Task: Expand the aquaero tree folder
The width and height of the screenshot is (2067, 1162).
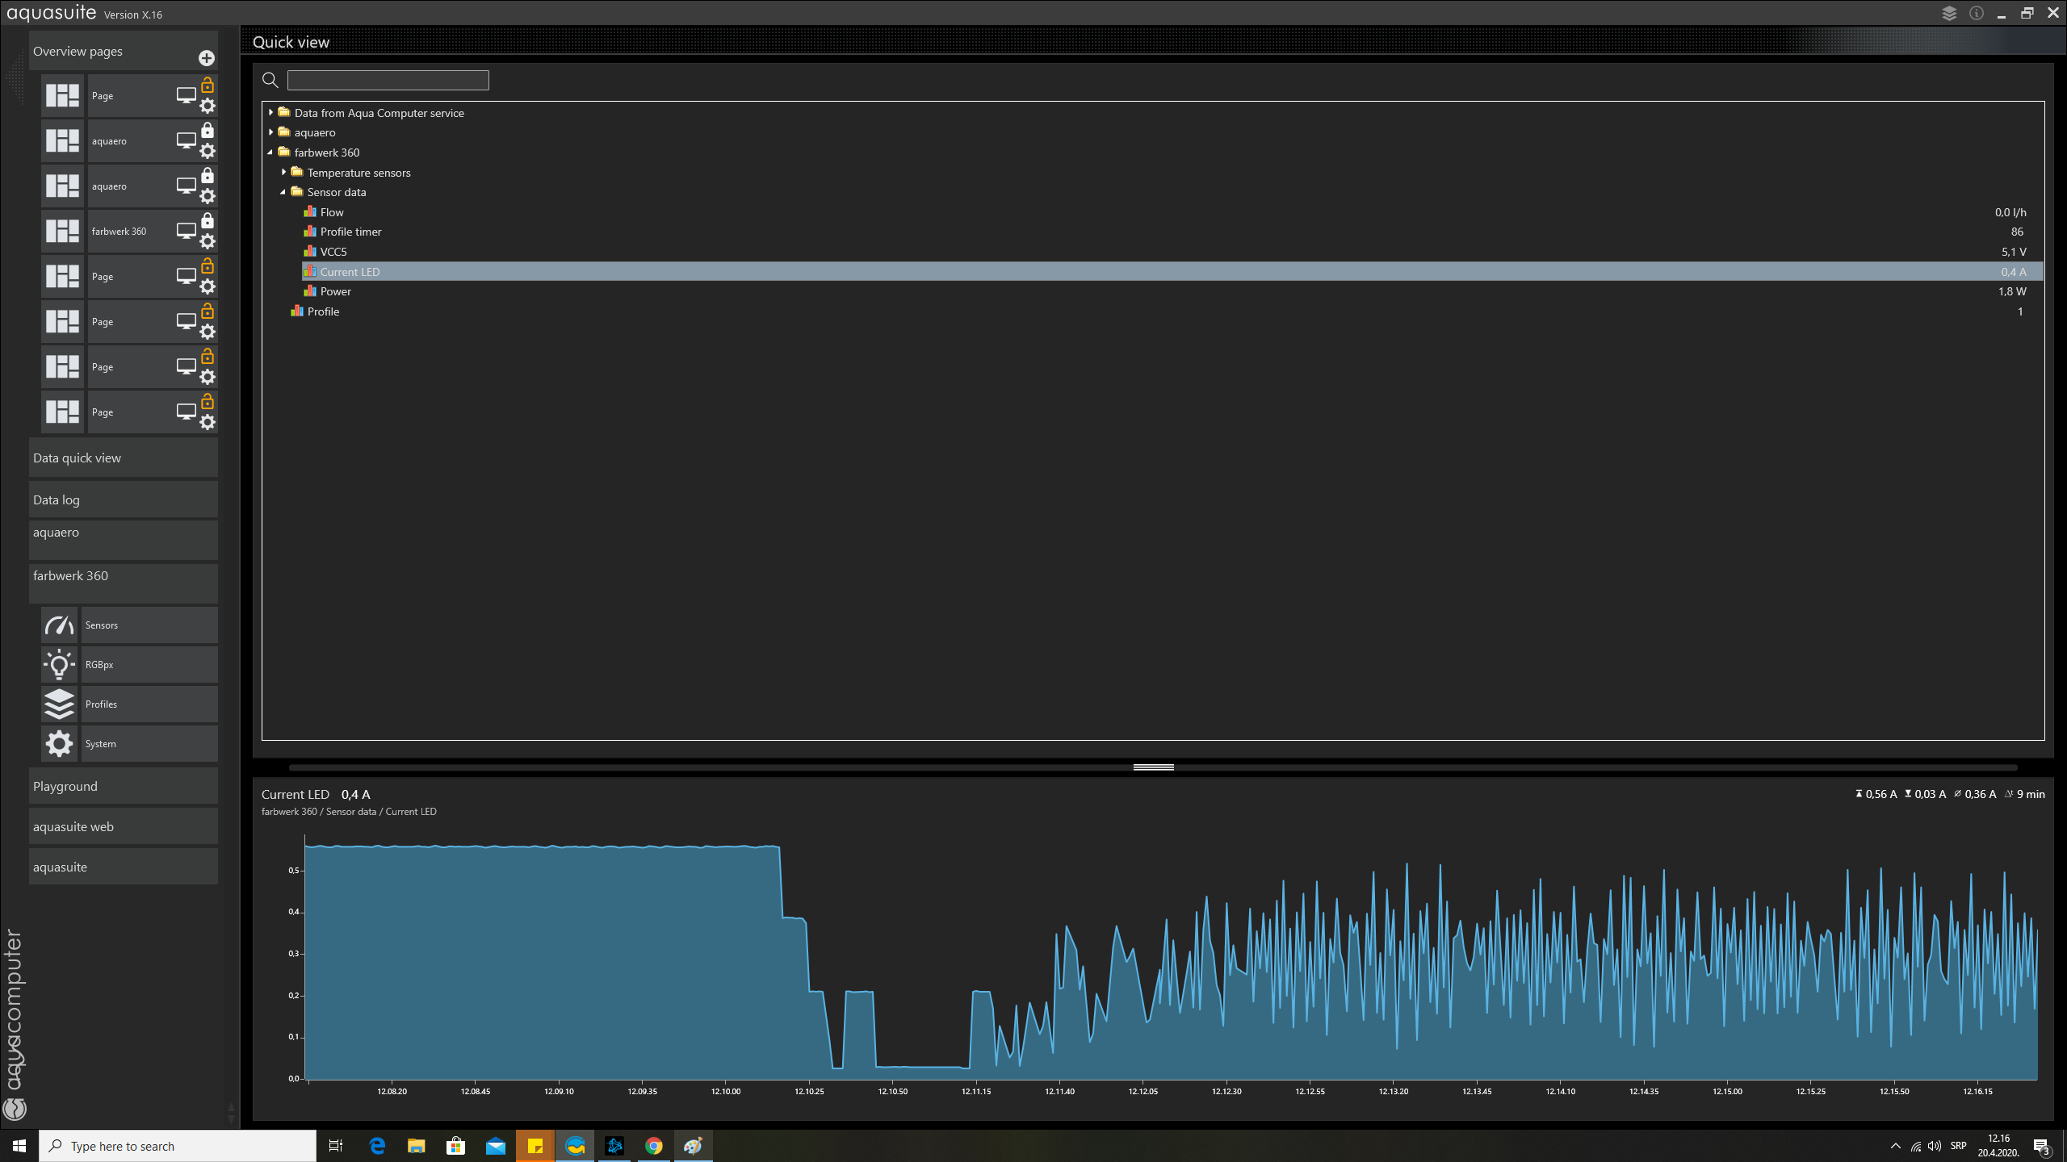Action: coord(271,132)
